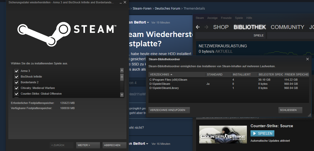Image resolution: width=314 pixels, height=151 pixels.
Task: Click the Counter-Strike: Source thumbnail
Action: [x=223, y=134]
